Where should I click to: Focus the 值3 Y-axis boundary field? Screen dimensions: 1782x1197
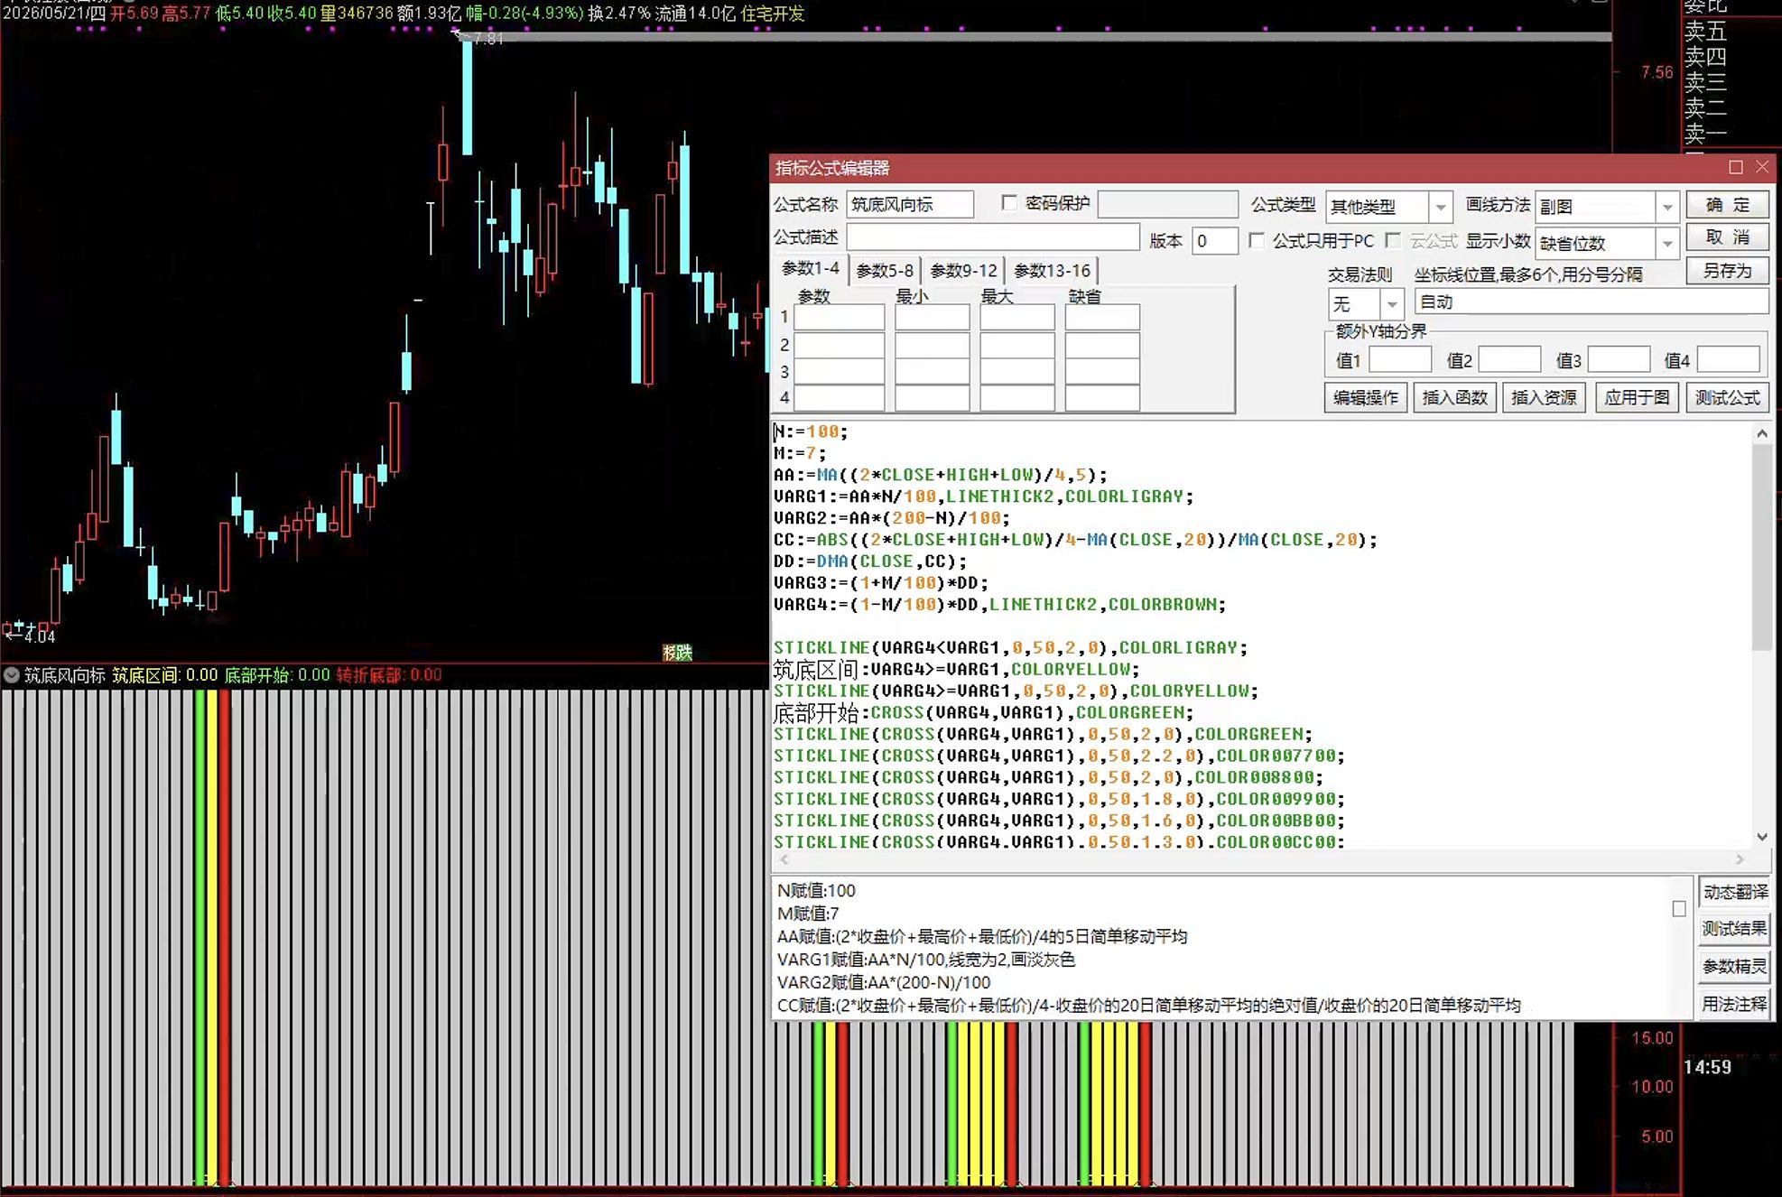click(x=1619, y=359)
